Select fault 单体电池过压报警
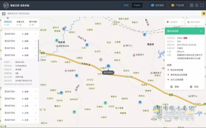Screen dimensions: 206x128 click(179, 75)
